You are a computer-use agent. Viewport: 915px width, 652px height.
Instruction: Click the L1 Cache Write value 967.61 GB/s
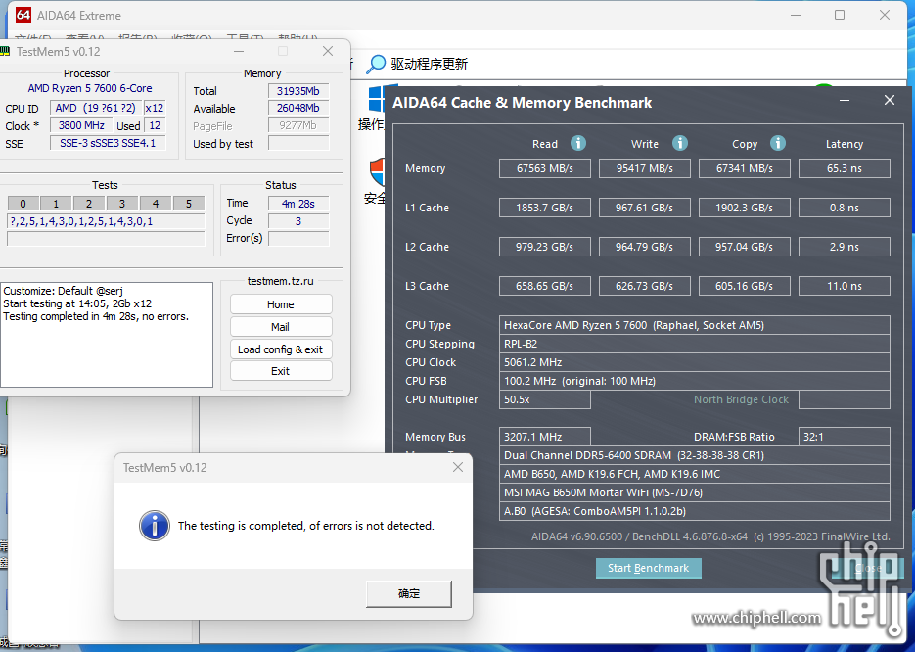coord(644,208)
